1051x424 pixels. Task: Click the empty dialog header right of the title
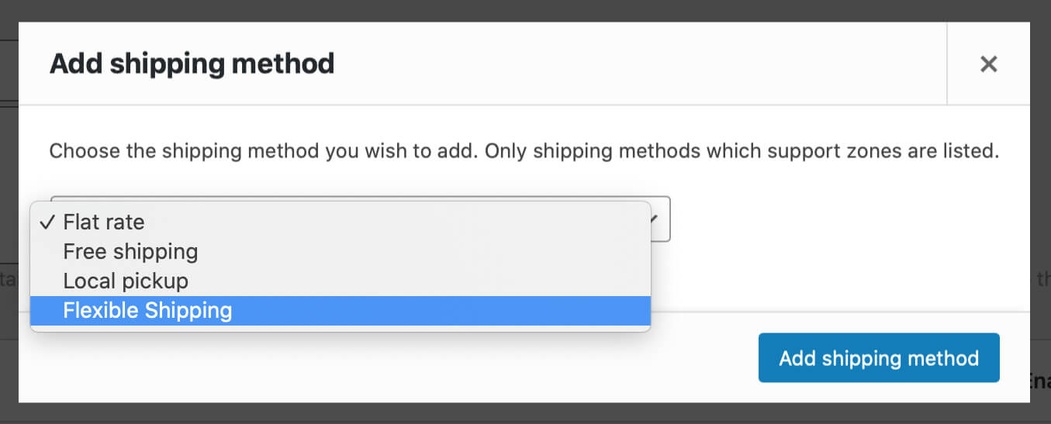coord(640,64)
